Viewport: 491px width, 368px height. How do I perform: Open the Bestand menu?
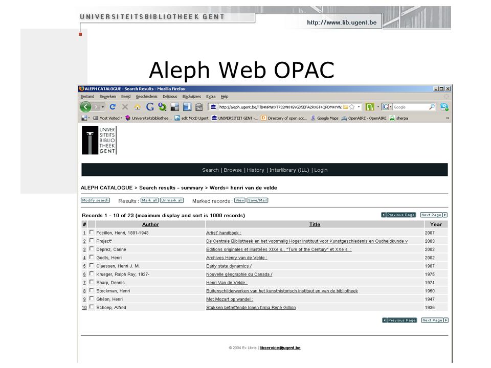(87, 97)
